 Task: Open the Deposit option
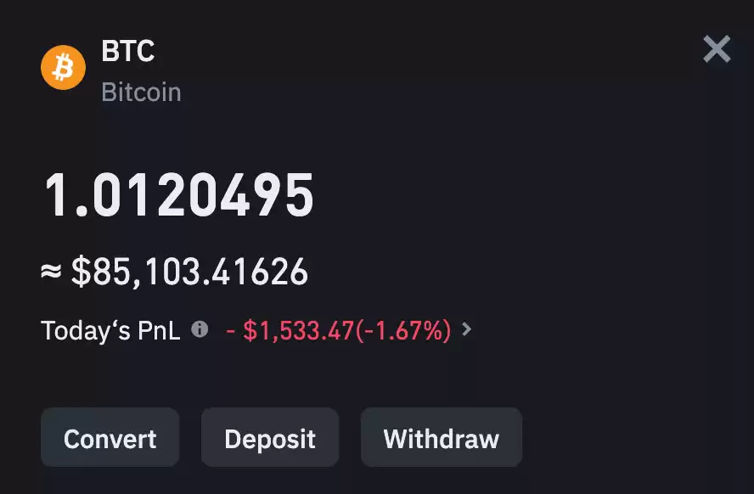(270, 437)
